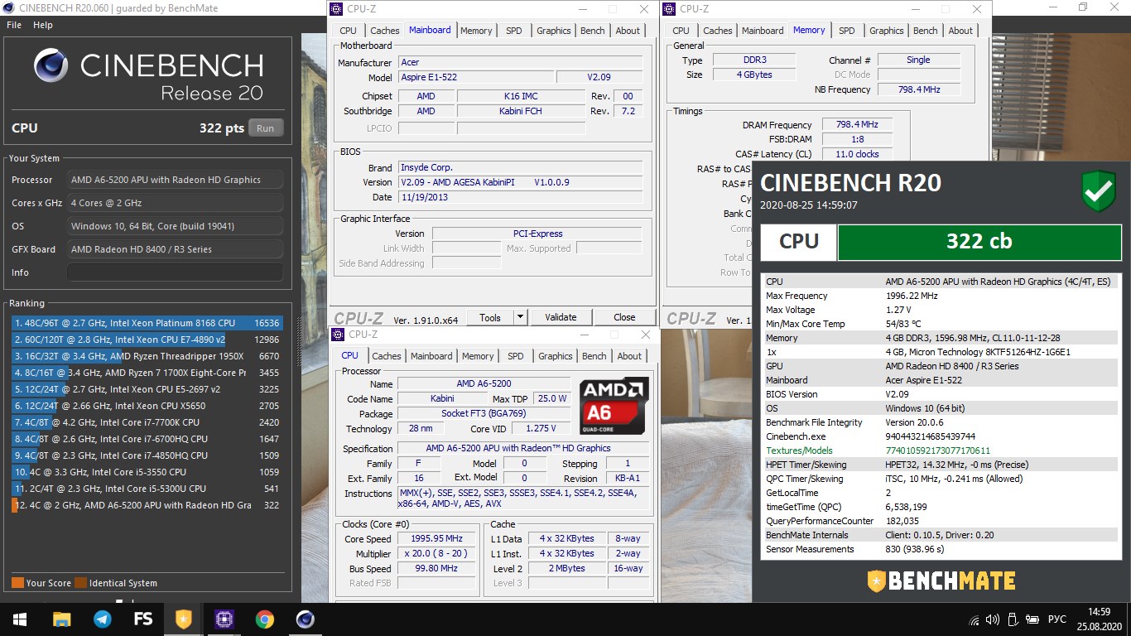1131x636 pixels.
Task: Click the volume speaker tray icon
Action: pos(992,619)
